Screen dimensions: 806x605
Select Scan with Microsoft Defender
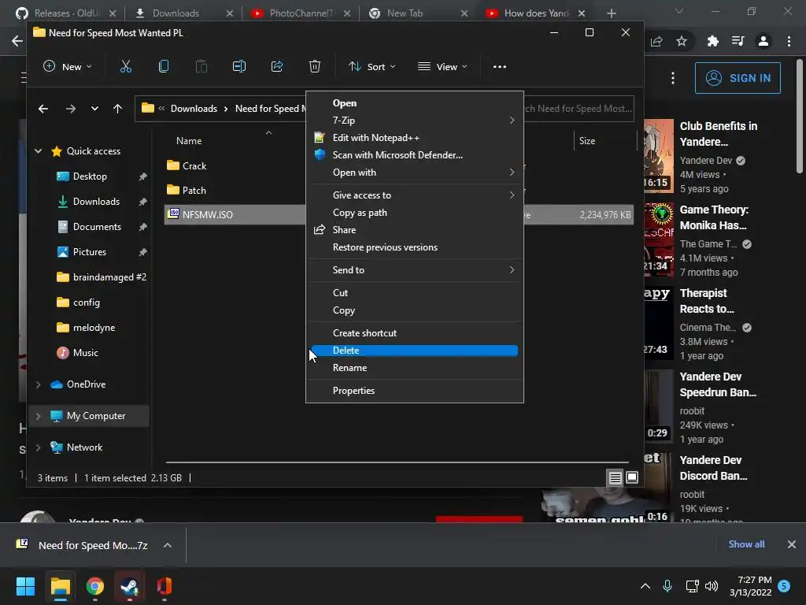[415, 155]
